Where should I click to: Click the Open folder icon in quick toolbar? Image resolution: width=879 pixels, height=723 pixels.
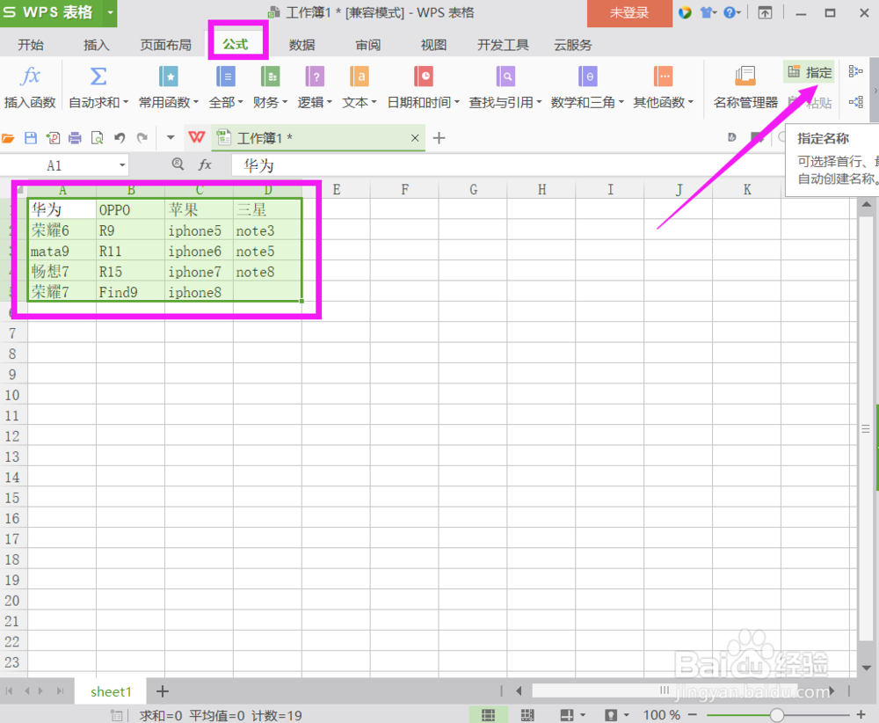8,138
